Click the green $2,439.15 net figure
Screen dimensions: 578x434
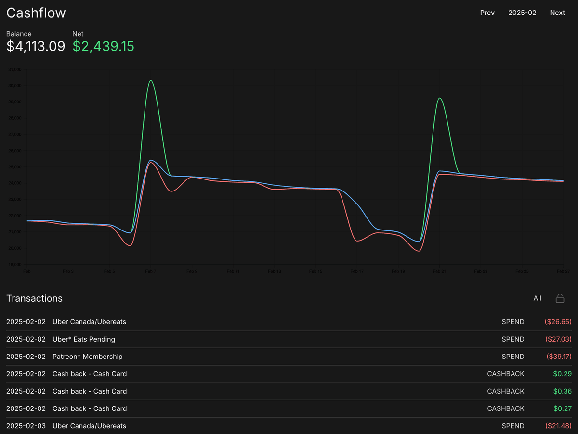pos(103,46)
